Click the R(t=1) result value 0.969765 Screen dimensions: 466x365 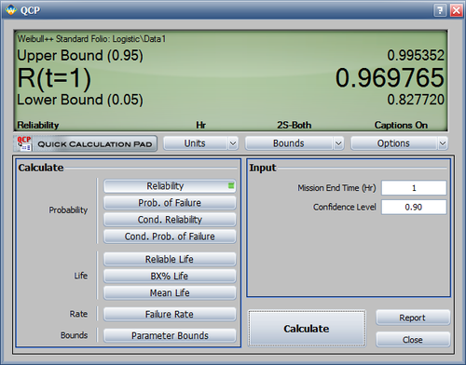[390, 77]
